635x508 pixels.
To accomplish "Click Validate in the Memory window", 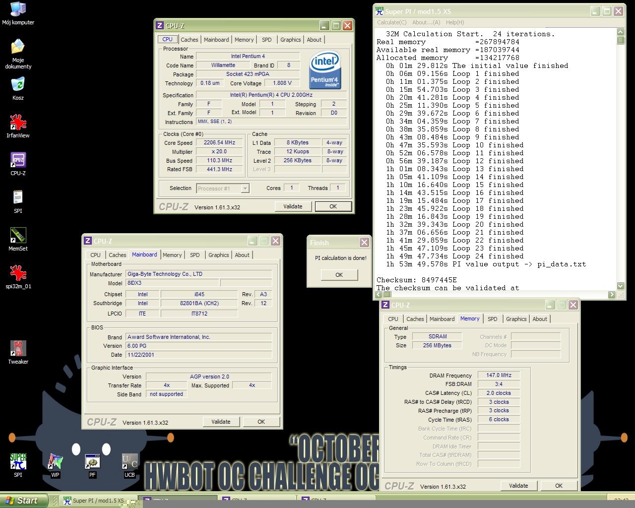I will [518, 486].
